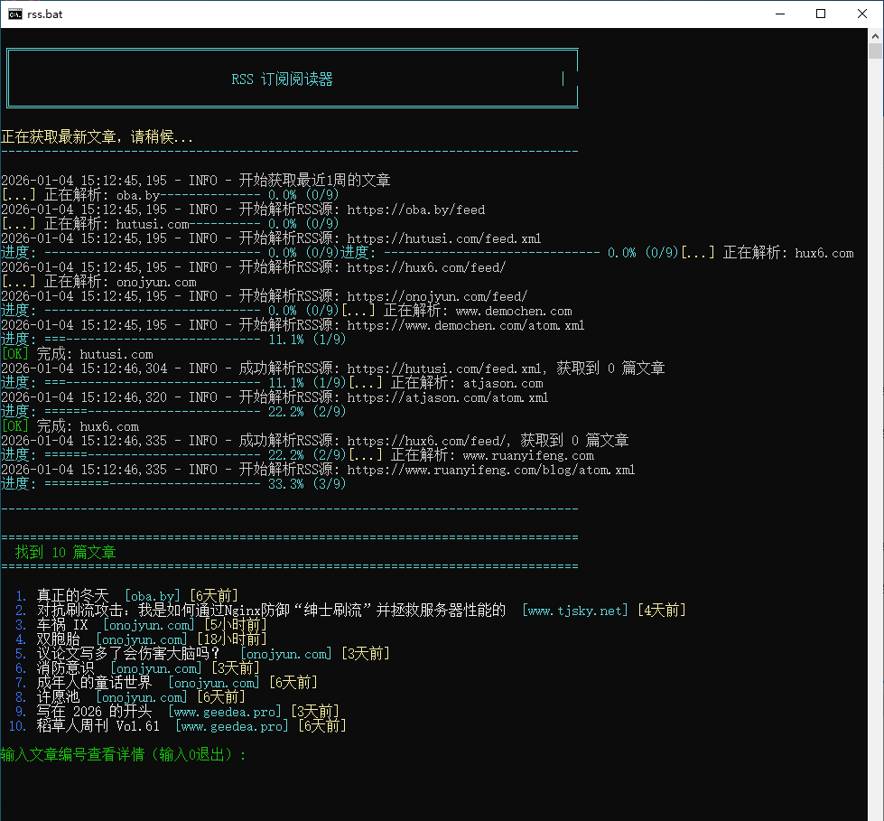Click the ruanyifeng.com atom.xml feed URL
This screenshot has width=884, height=821.
[490, 470]
